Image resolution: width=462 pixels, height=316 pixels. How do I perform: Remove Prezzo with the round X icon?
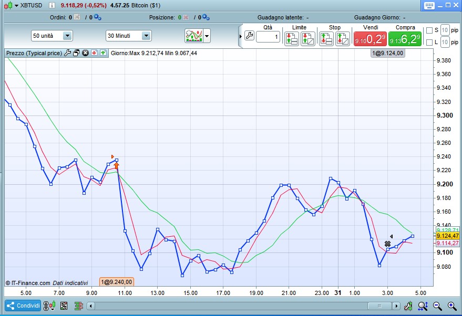click(x=86, y=53)
